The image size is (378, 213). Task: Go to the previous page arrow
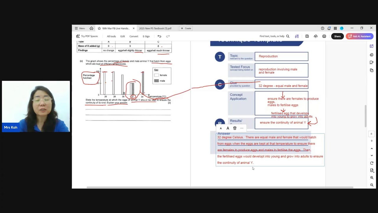(x=372, y=149)
